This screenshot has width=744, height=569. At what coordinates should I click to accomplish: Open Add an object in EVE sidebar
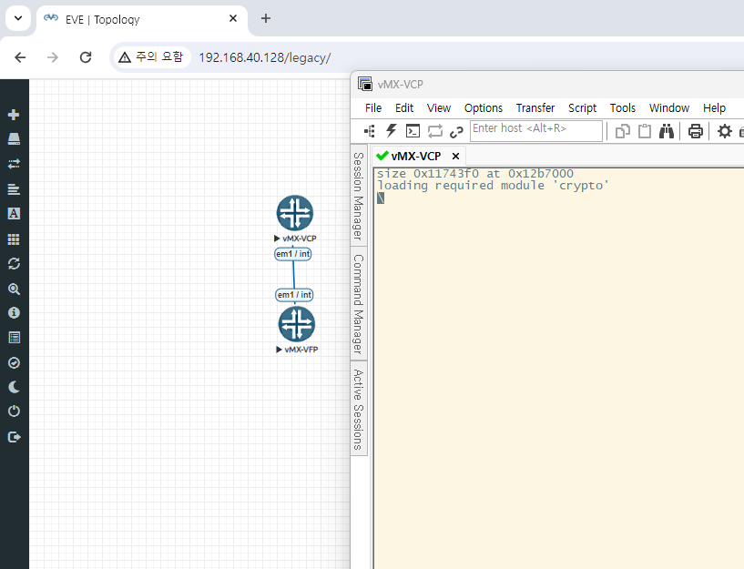coord(14,115)
